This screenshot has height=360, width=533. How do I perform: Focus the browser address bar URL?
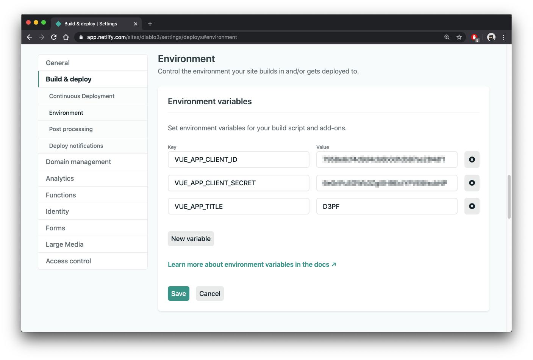pyautogui.click(x=162, y=37)
